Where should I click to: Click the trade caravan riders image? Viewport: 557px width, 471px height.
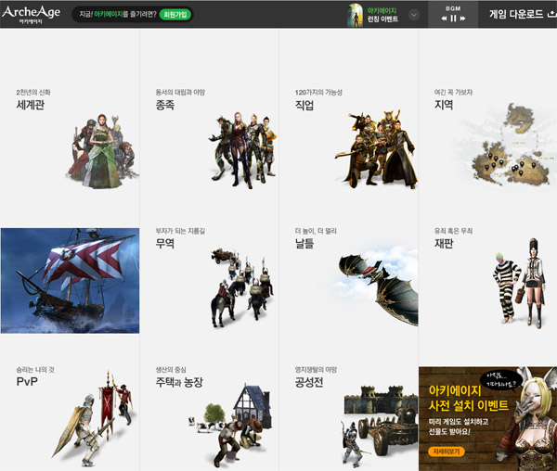point(242,287)
